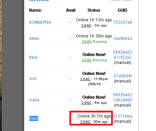Click CGAC link in Kiwi! row

tap(85, 122)
